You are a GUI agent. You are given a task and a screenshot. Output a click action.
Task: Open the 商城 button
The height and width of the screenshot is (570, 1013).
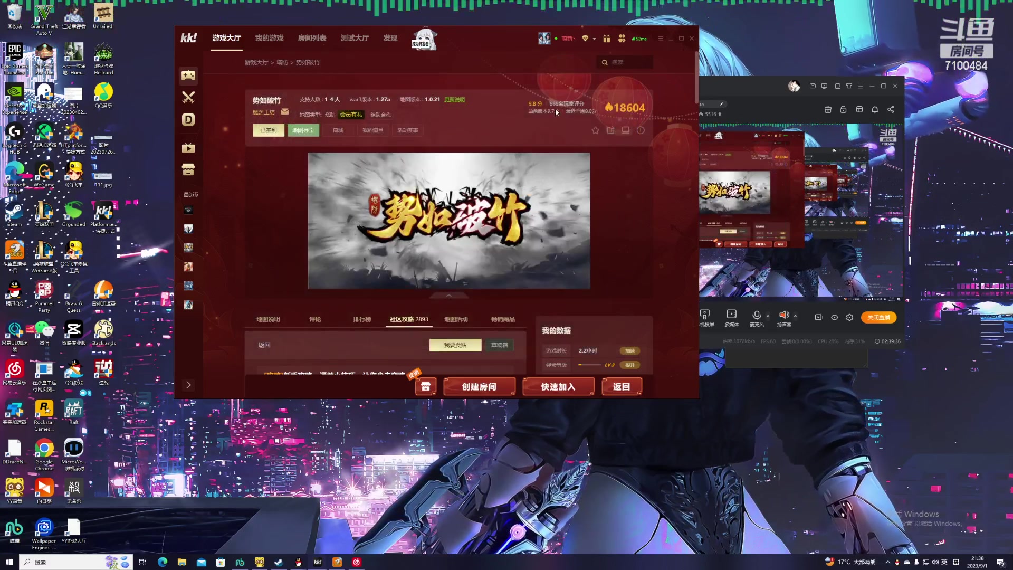(338, 130)
